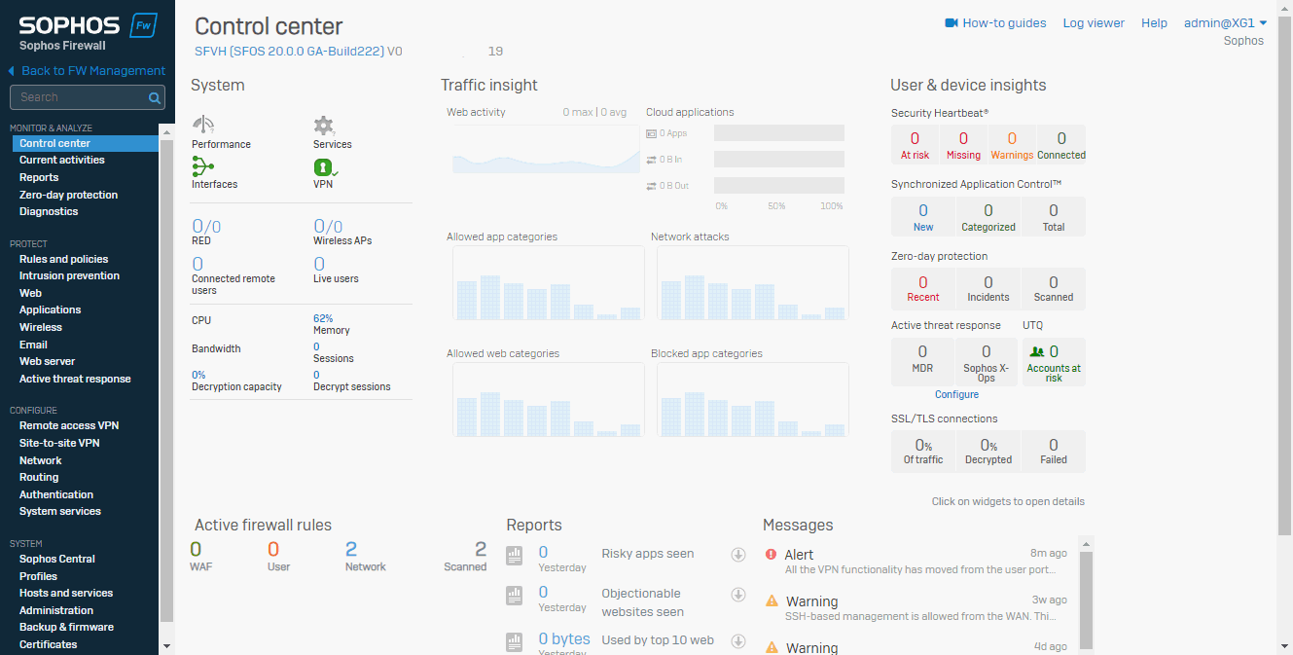
Task: Download the Objectionable websites seen report
Action: (738, 595)
